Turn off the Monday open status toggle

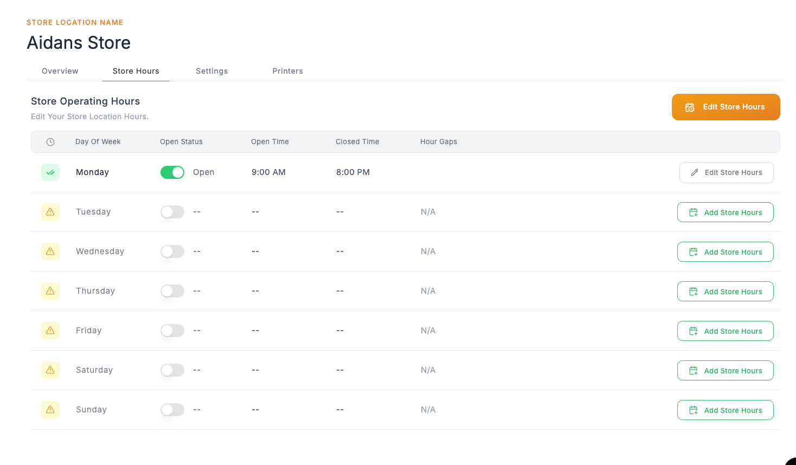point(172,172)
